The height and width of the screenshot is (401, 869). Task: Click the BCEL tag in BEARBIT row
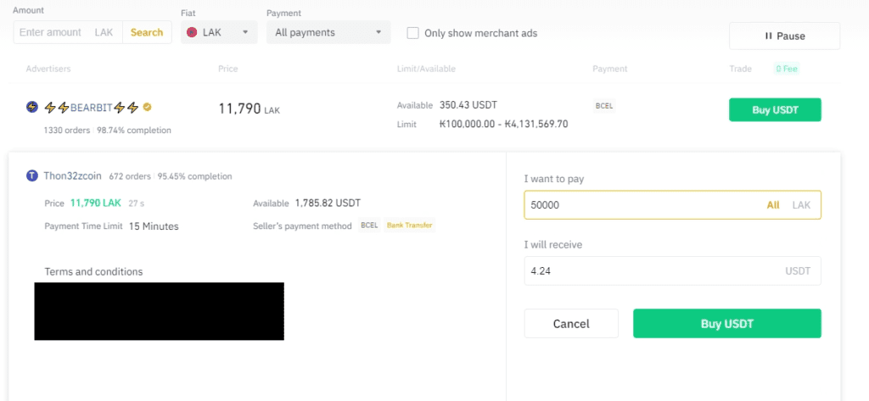[604, 106]
